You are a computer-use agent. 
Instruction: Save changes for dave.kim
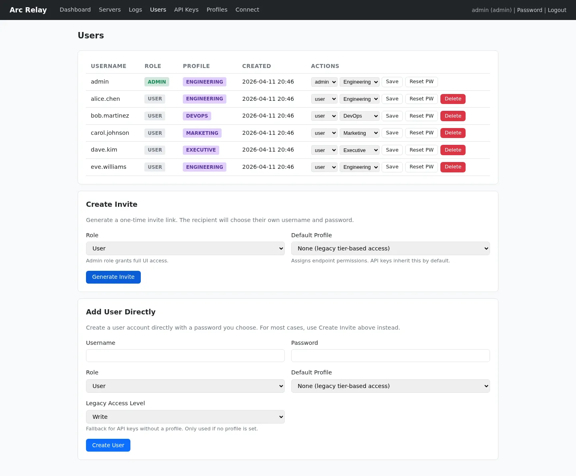coord(392,150)
